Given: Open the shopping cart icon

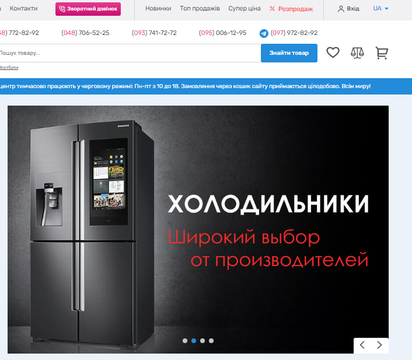Looking at the screenshot, I should (382, 53).
